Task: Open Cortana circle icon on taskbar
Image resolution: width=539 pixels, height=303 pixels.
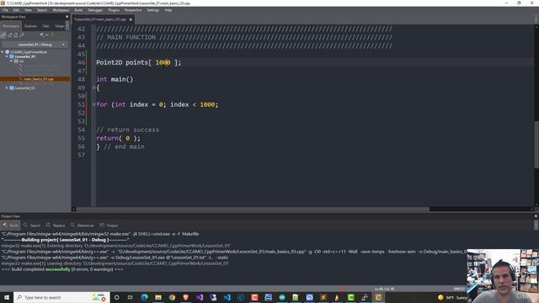Action: click(117, 297)
